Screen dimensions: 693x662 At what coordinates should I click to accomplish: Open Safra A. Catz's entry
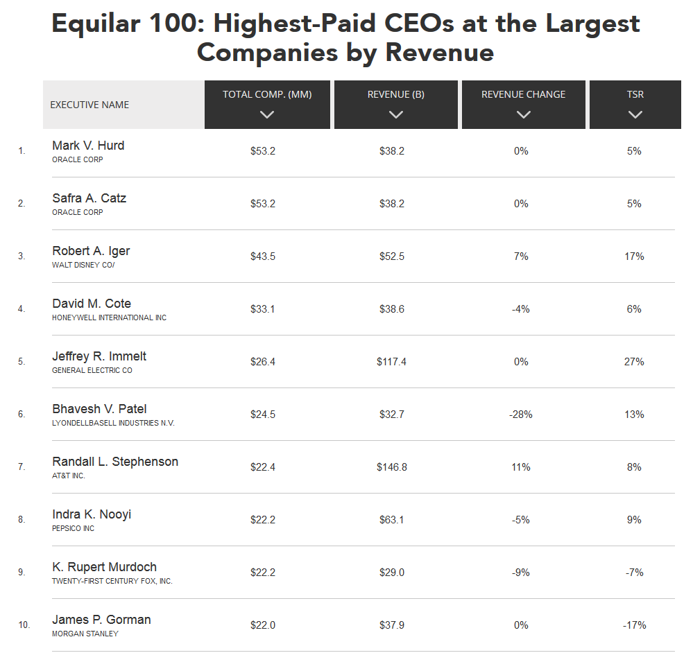click(x=89, y=198)
